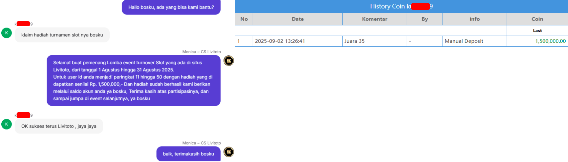
Task: Click the 'Last' cell under Coin
Action: point(537,30)
